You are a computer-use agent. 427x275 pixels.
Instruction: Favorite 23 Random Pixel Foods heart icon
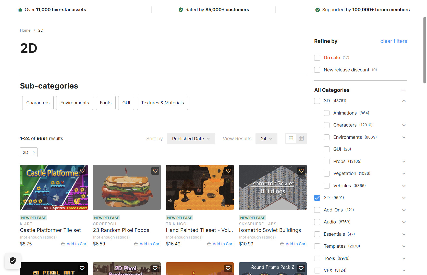click(155, 171)
